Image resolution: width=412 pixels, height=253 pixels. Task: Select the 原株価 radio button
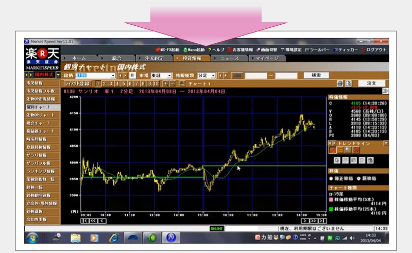[x=358, y=179]
